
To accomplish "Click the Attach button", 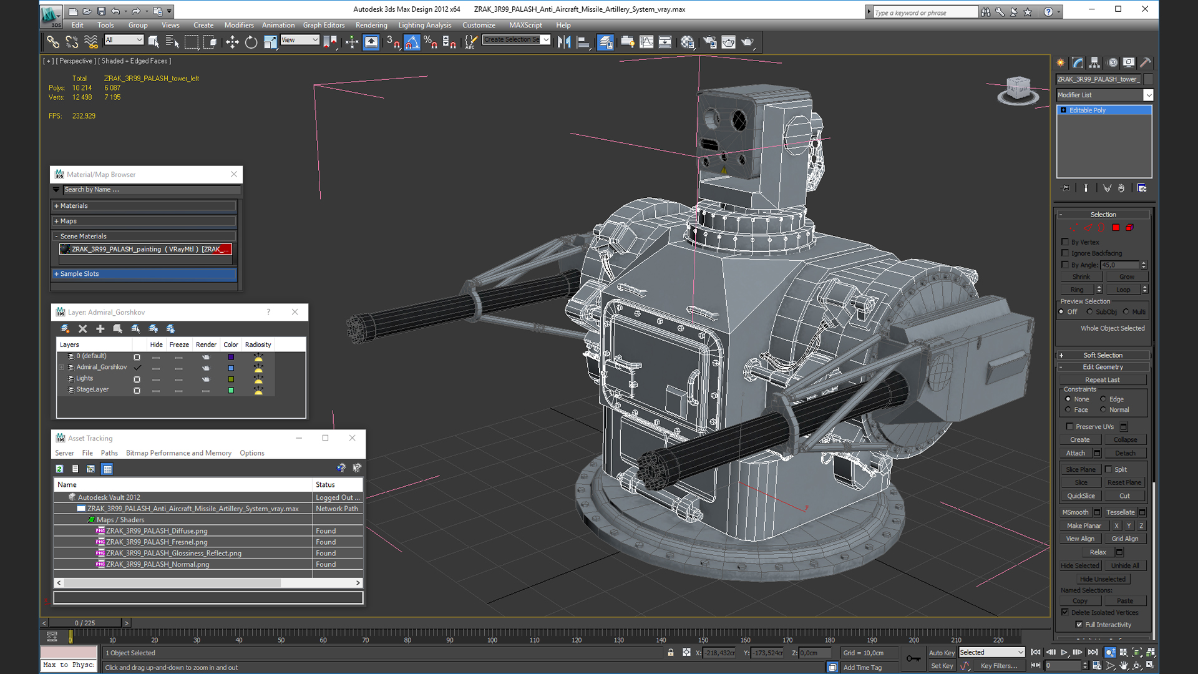I will [x=1076, y=453].
